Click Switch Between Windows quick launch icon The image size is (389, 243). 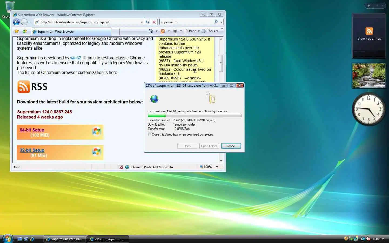click(26, 239)
